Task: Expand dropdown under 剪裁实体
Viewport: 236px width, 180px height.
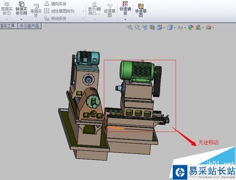Action: 7,19
